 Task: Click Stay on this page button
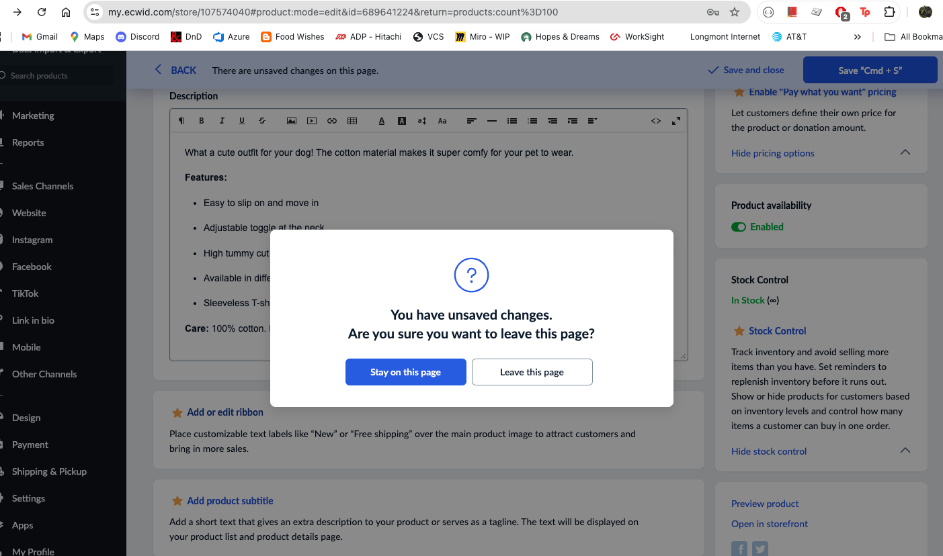coord(405,372)
